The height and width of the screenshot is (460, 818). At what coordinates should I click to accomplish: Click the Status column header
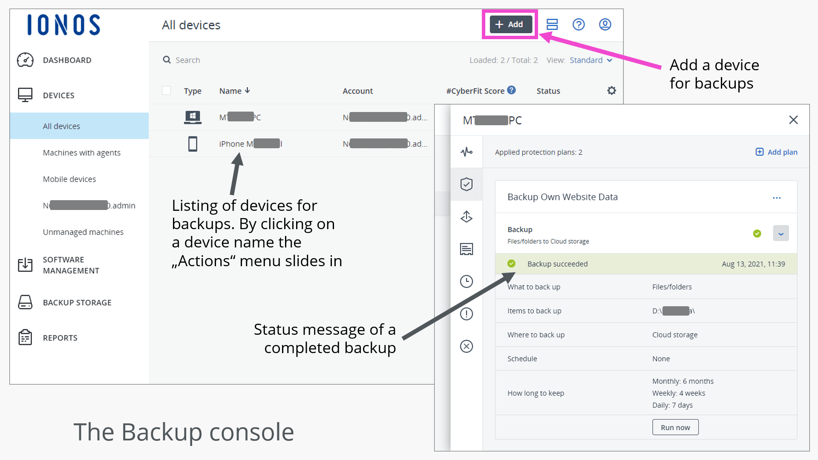[548, 91]
